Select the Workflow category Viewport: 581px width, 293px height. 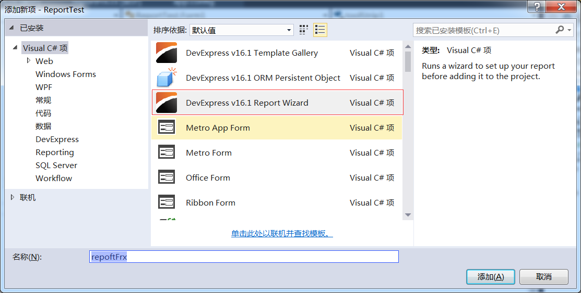click(x=54, y=178)
